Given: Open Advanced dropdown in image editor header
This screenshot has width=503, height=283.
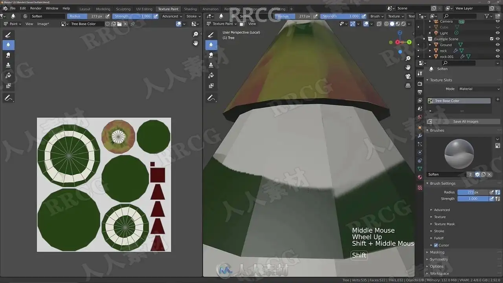Looking at the screenshot, I should tap(172, 16).
